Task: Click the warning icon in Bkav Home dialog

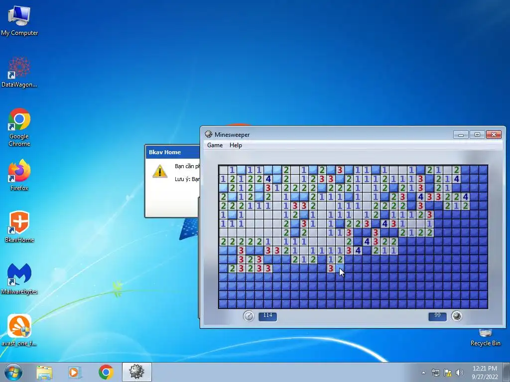Action: tap(160, 171)
